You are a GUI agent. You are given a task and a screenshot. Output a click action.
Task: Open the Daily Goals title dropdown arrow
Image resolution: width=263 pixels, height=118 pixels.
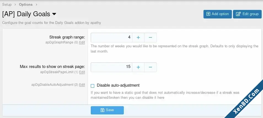coord(54,14)
